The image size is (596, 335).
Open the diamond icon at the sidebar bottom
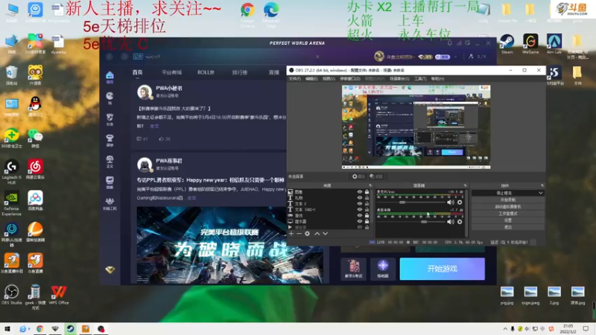pyautogui.click(x=110, y=269)
